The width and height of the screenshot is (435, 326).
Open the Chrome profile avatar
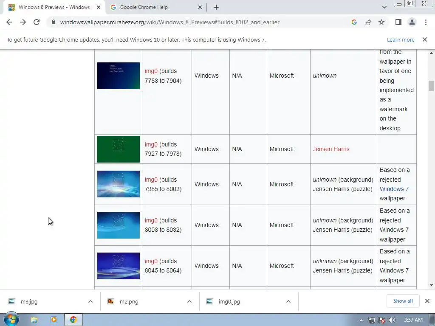click(x=412, y=22)
